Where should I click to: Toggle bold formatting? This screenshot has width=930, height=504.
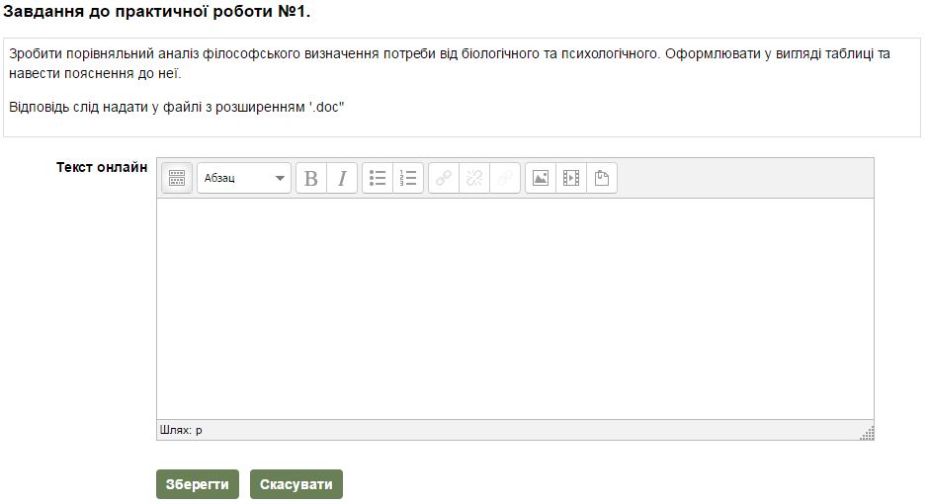pos(311,178)
